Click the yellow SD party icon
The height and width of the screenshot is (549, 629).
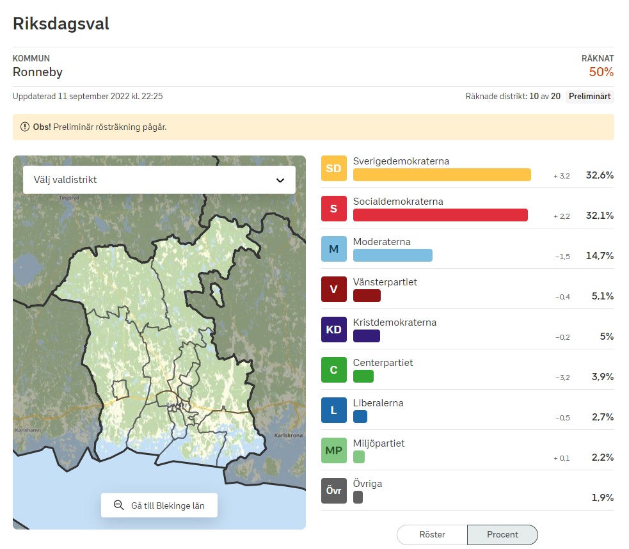(333, 168)
